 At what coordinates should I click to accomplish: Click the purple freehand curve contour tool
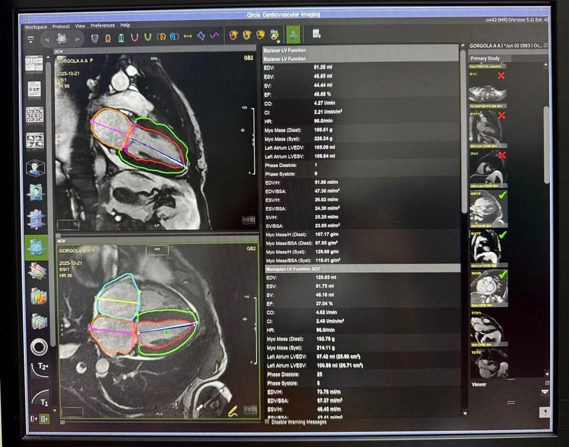[x=214, y=37]
